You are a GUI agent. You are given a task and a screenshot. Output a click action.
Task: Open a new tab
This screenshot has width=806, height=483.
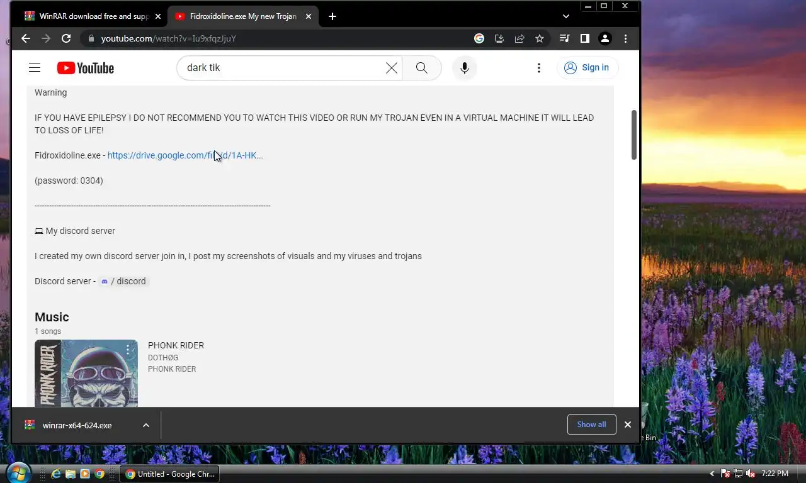[332, 16]
